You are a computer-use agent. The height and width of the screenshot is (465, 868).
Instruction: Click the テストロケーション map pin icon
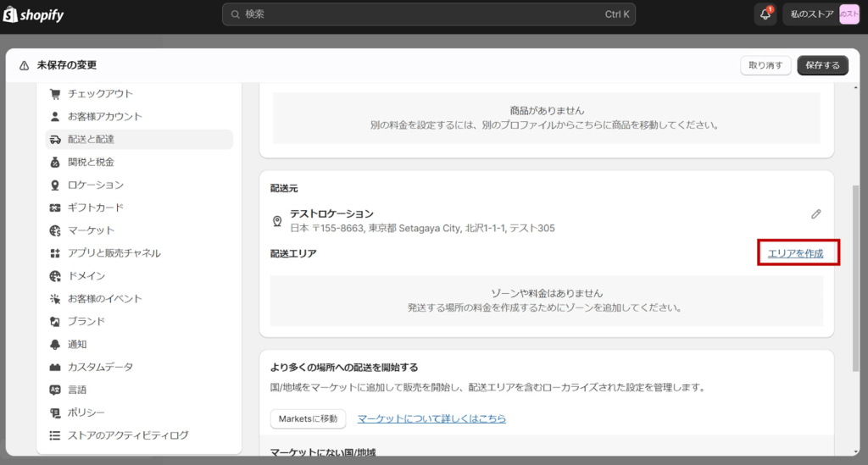[x=277, y=221]
